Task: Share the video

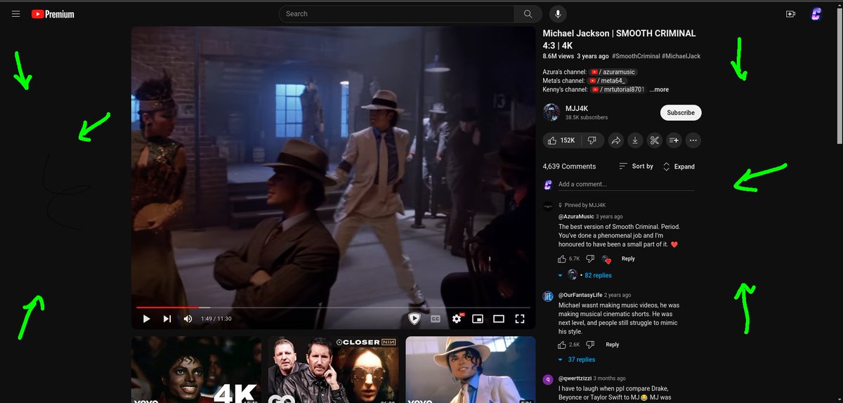Action: pyautogui.click(x=615, y=140)
